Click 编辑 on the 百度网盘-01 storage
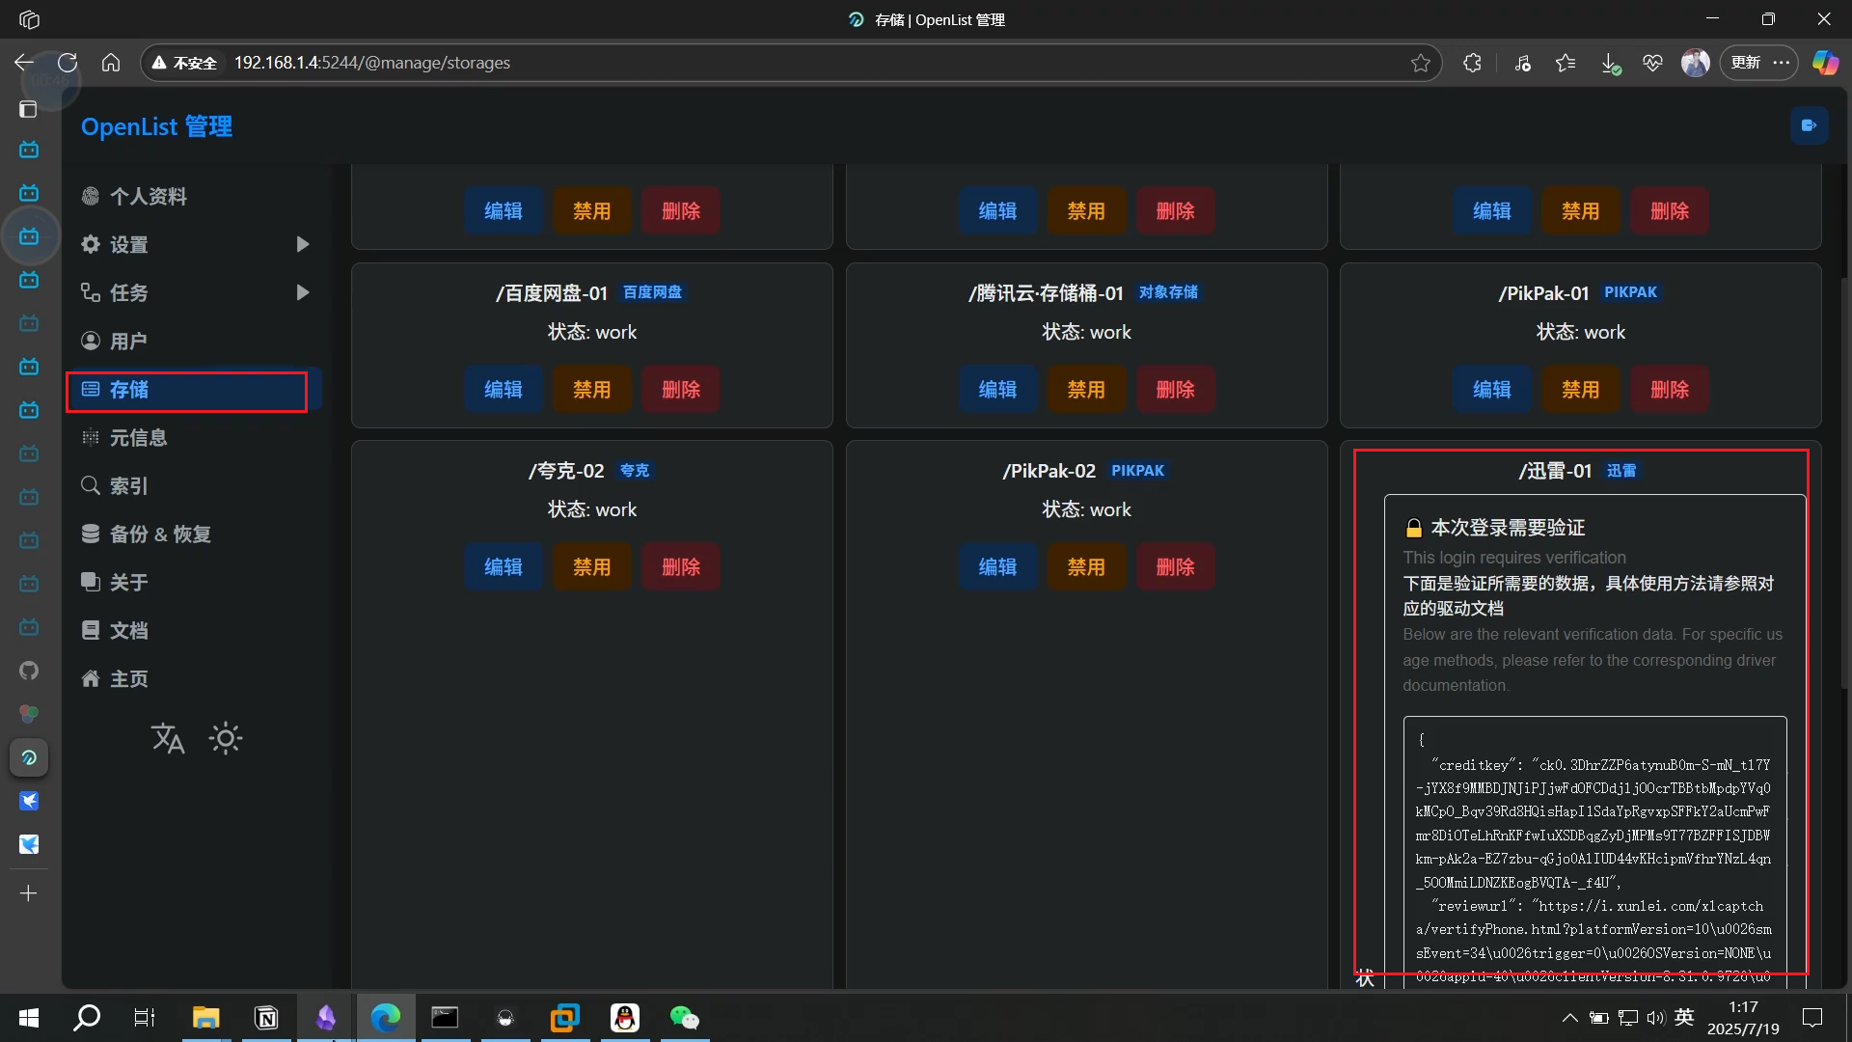Image resolution: width=1852 pixels, height=1042 pixels. click(503, 390)
